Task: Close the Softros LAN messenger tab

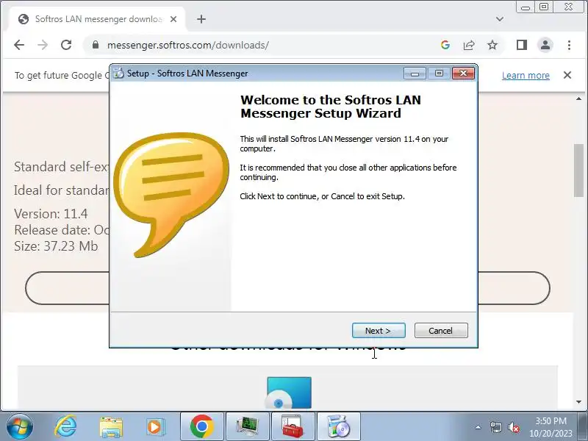Action: pos(173,19)
